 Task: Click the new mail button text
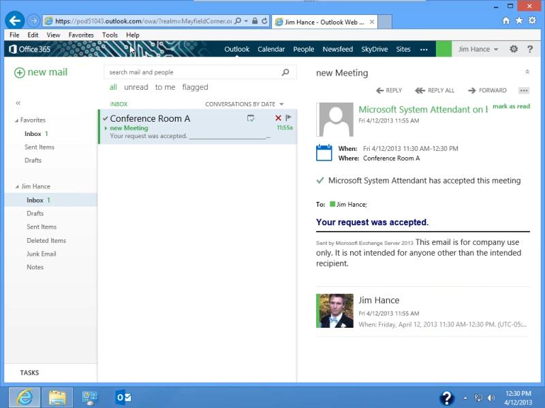[47, 72]
